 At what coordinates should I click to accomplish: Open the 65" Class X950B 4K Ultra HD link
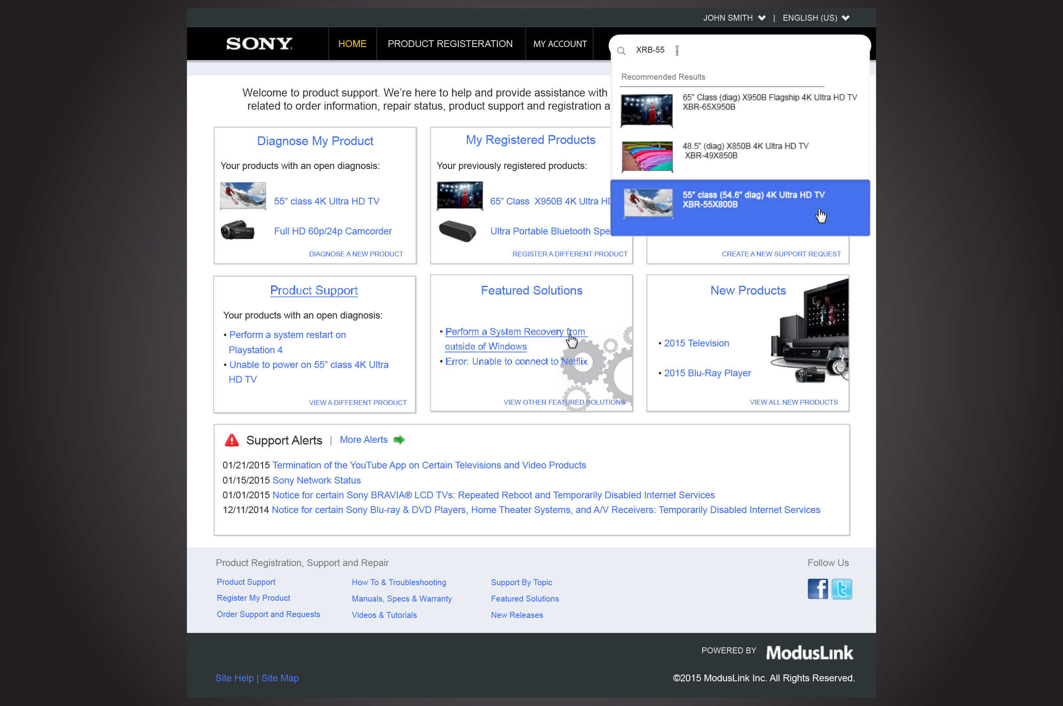[550, 201]
